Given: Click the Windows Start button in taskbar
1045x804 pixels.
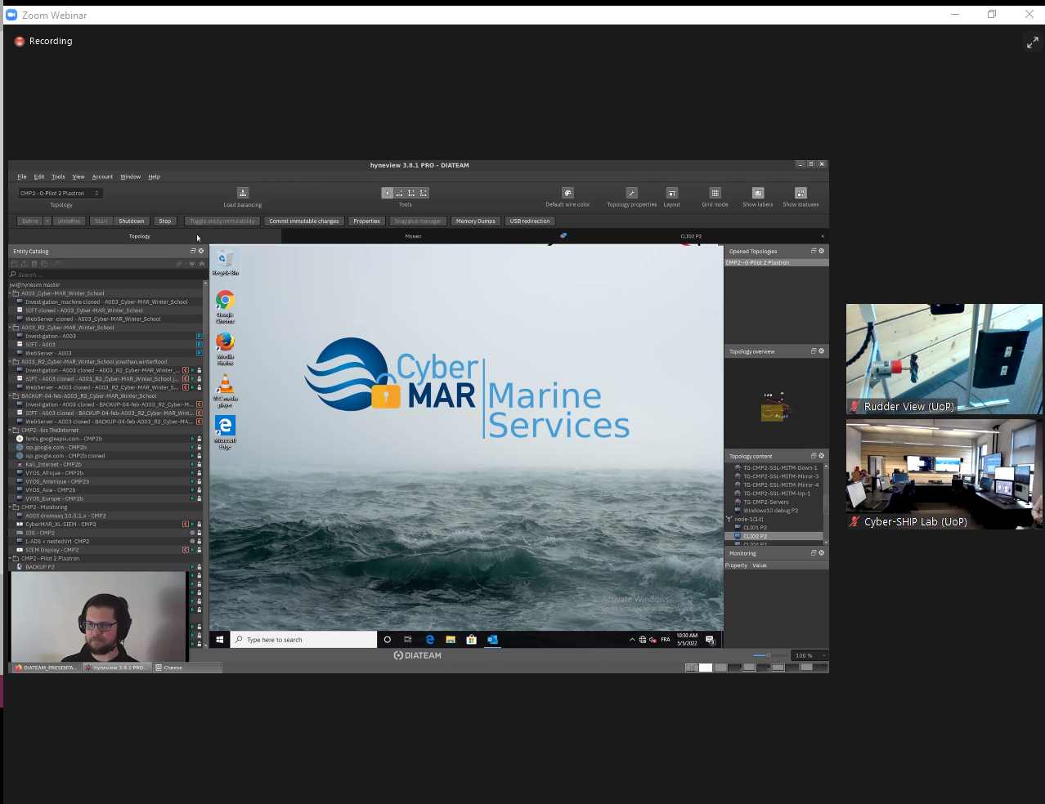Looking at the screenshot, I should [220, 640].
